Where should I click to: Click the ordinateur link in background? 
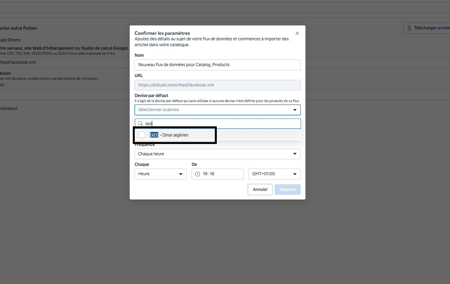9,108
